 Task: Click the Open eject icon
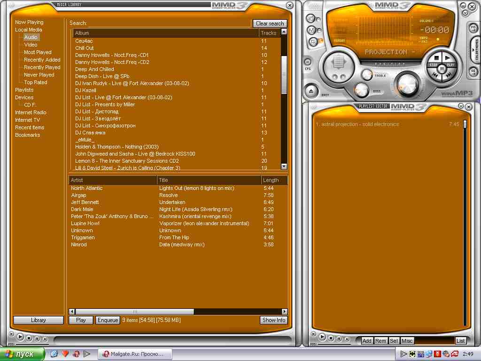point(311,91)
